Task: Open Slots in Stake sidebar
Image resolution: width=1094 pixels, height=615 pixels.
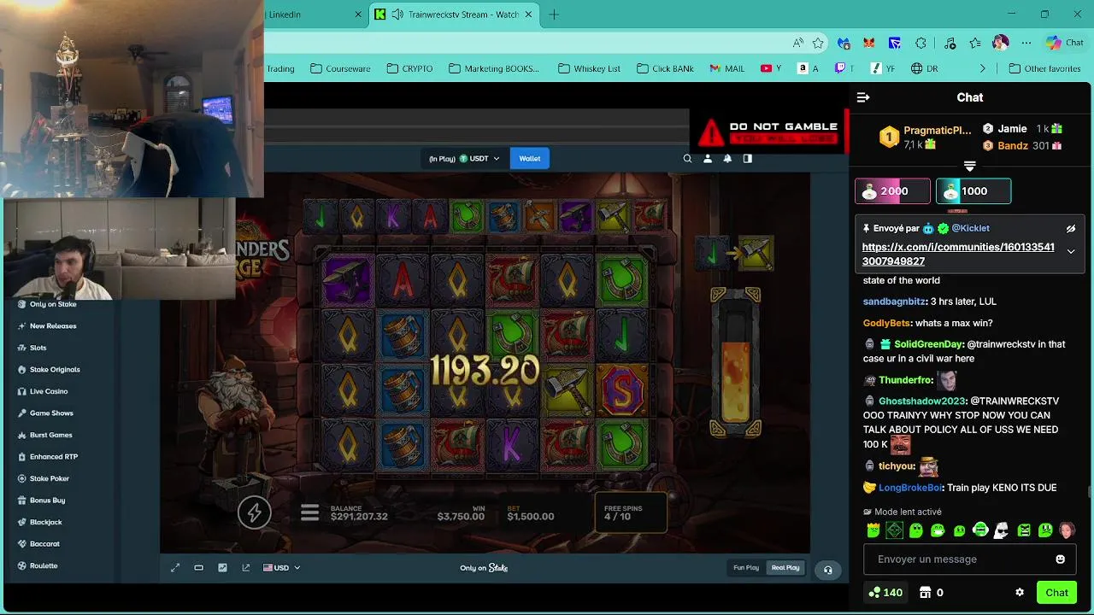Action: coord(38,348)
